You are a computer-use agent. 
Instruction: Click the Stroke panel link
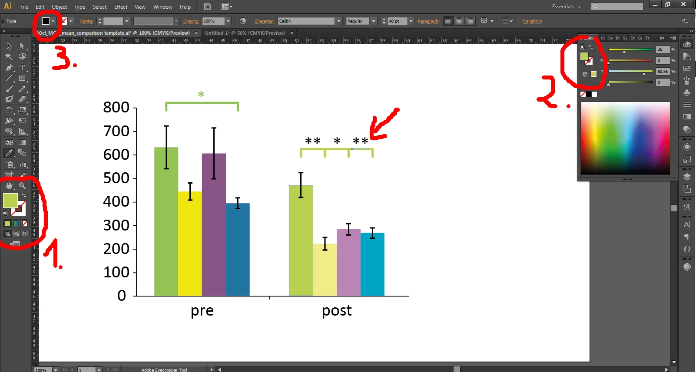click(87, 21)
